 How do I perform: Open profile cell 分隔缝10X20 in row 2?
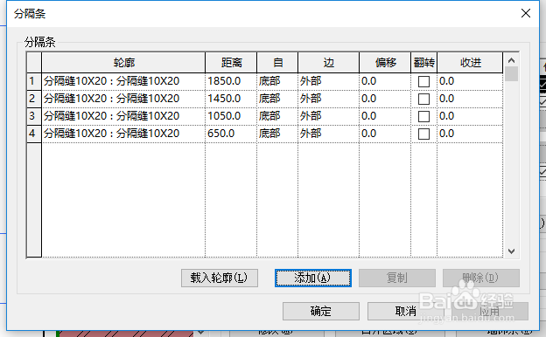click(x=123, y=99)
